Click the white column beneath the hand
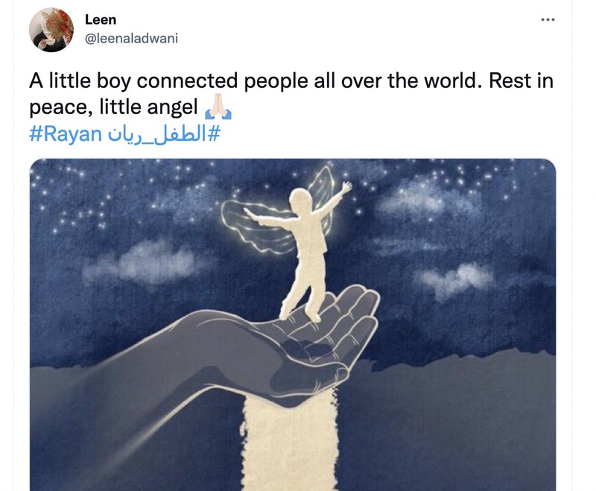 click(x=290, y=443)
